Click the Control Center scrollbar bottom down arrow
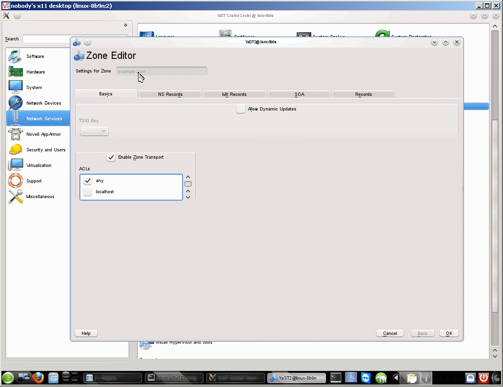 click(x=495, y=356)
